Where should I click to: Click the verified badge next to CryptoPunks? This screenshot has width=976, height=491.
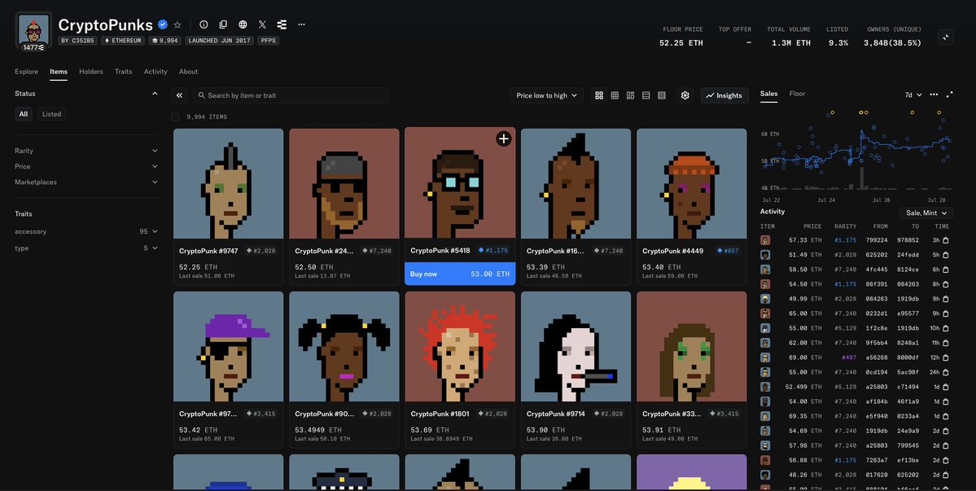click(163, 25)
